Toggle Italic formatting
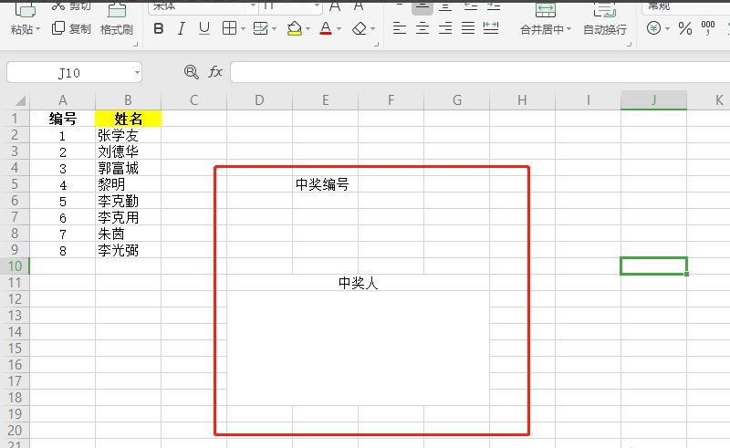 point(181,28)
